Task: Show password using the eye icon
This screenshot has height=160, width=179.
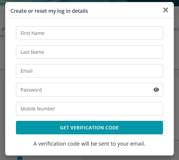Action: (x=156, y=90)
